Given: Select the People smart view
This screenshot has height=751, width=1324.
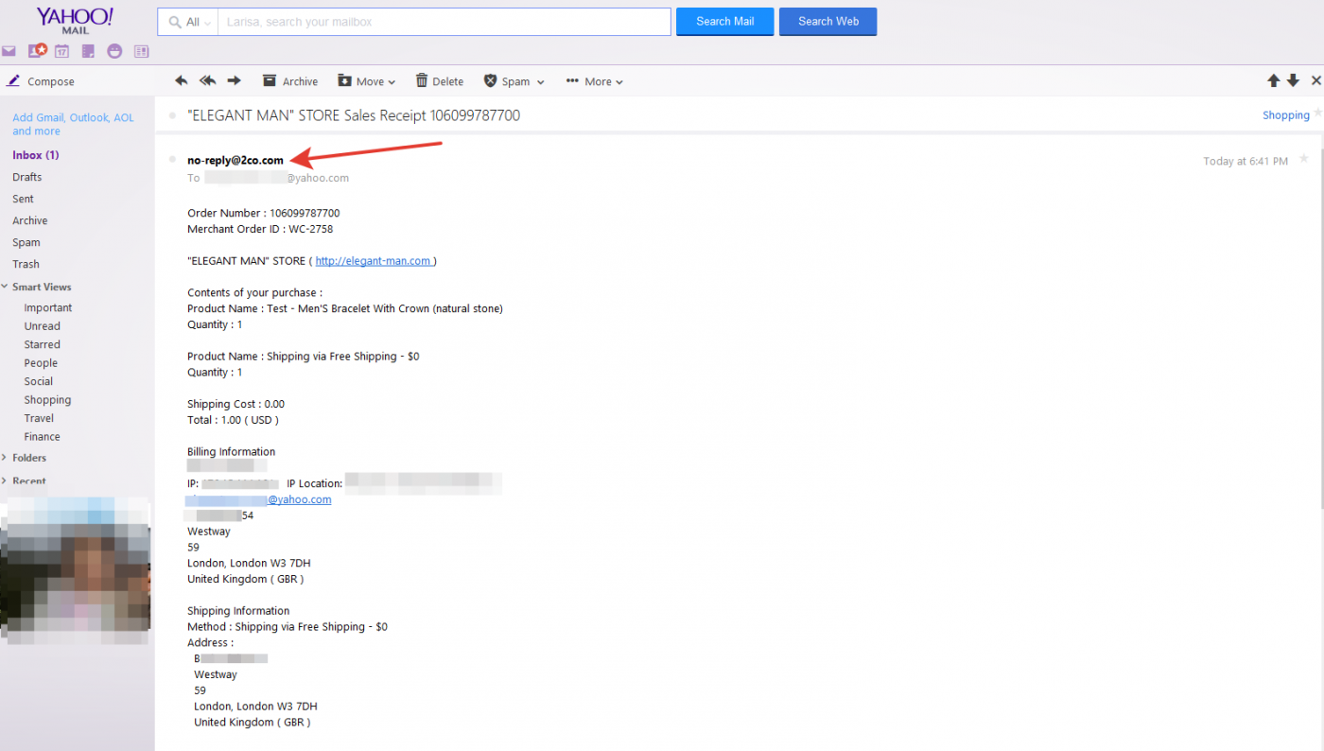Looking at the screenshot, I should (x=41, y=363).
